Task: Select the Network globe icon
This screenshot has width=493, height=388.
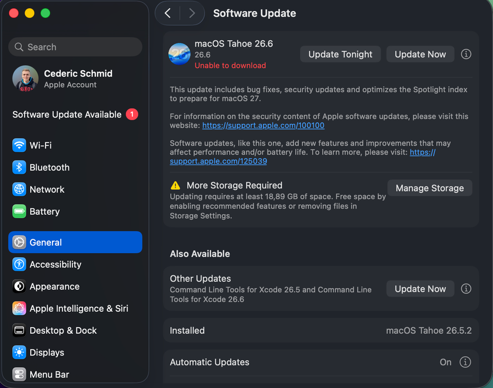Action: 19,190
